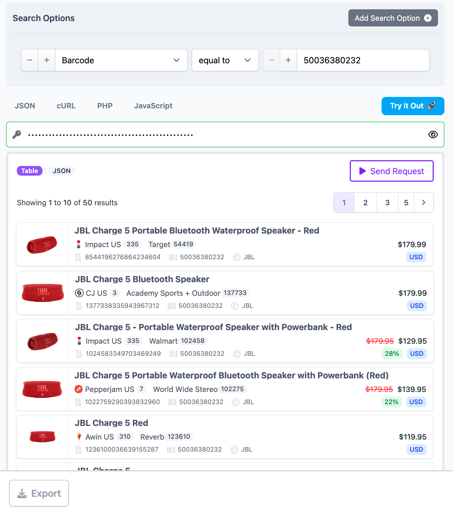Open thumbnail of World Wide Stereo listing
The width and height of the screenshot is (453, 515).
point(42,389)
